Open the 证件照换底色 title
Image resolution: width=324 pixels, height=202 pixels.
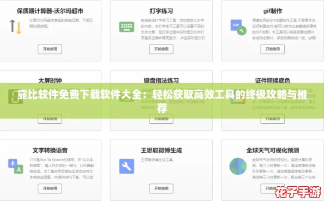pos(273,80)
